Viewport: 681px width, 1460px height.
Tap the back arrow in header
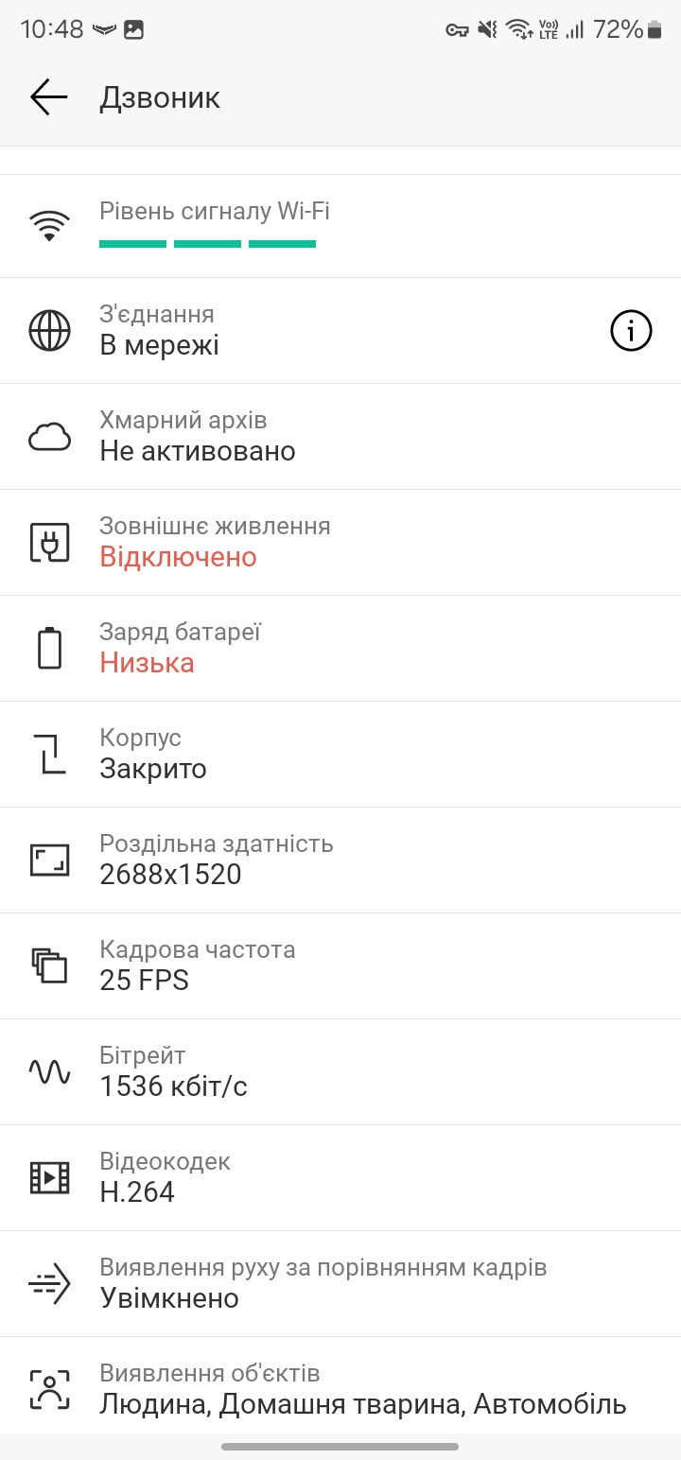48,97
